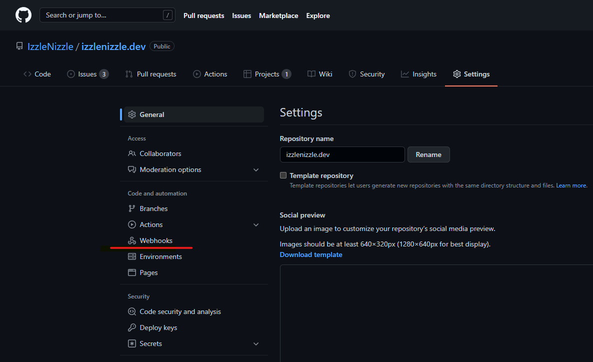593x362 pixels.
Task: Click the Projects tab table icon
Action: (x=247, y=74)
